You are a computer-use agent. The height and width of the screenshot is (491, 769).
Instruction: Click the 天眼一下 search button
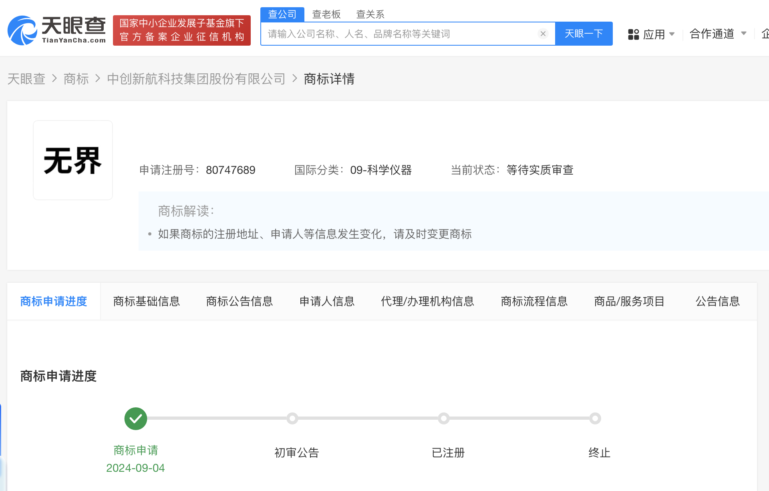[584, 34]
